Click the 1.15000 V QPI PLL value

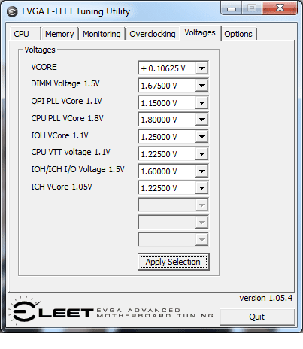[x=159, y=103]
